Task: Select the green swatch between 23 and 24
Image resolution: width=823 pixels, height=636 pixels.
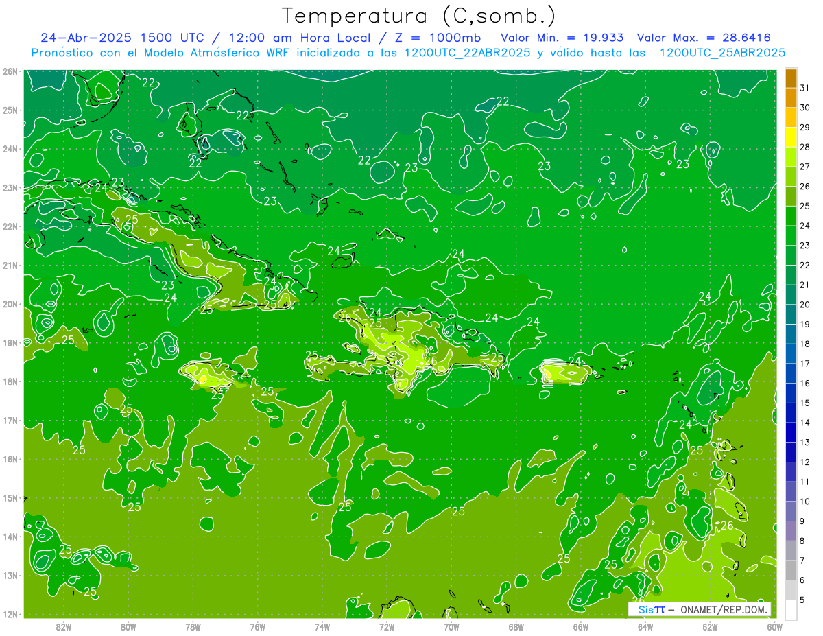Action: [x=791, y=236]
